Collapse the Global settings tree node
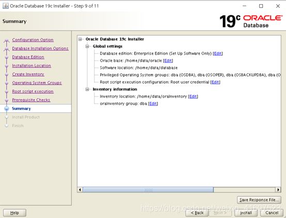The image size is (286, 218). [87, 46]
